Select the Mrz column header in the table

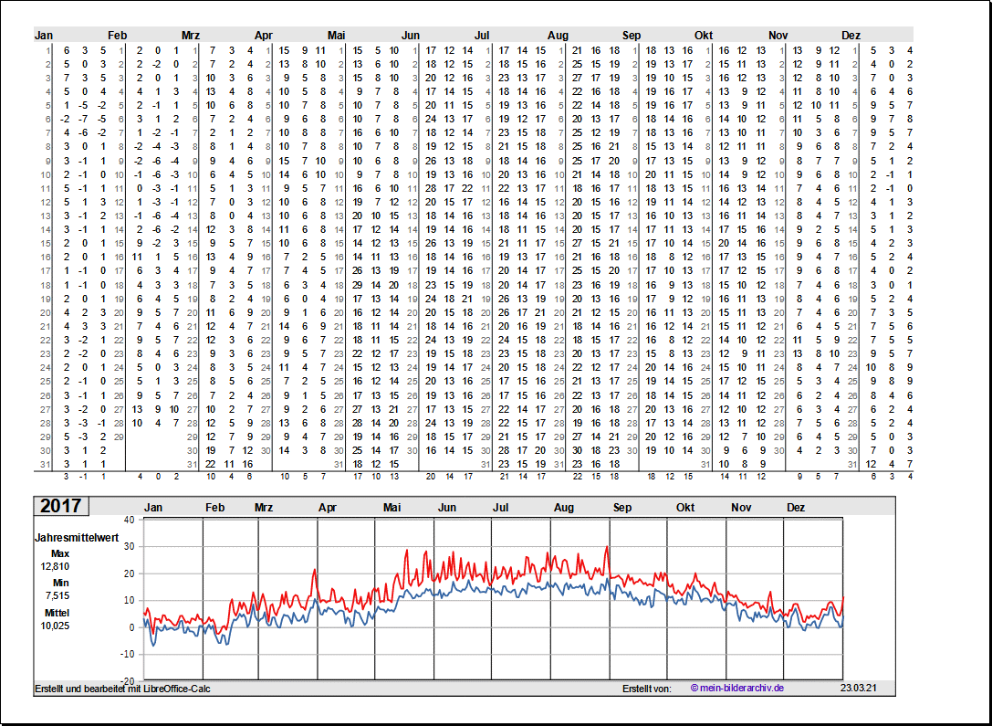click(191, 36)
